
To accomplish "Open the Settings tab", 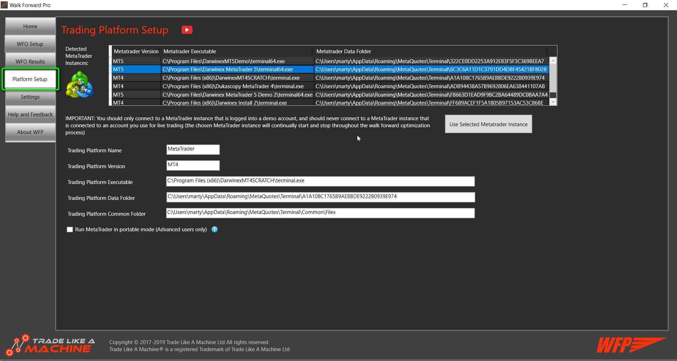I will tap(30, 97).
